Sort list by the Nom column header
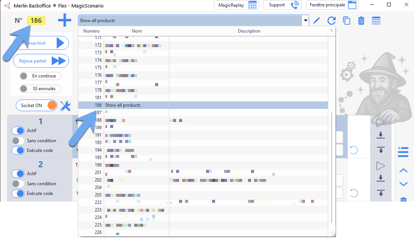This screenshot has width=414, height=238. tap(137, 31)
